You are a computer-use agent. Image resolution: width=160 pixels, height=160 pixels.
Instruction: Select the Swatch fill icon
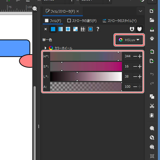(90, 29)
